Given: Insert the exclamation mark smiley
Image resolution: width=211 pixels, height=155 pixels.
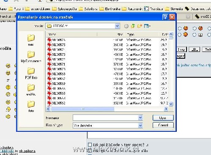Looking at the screenshot, I should pos(8,87).
